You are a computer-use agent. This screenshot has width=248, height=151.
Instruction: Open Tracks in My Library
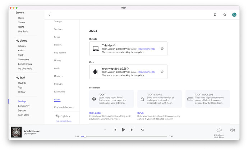[21, 55]
